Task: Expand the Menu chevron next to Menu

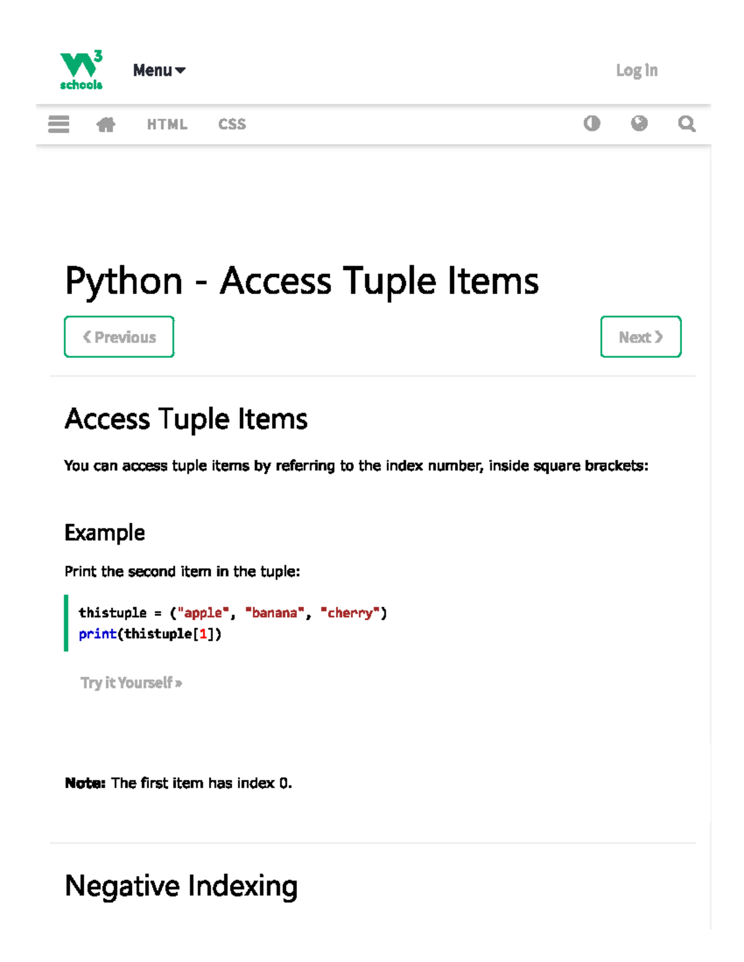Action: [x=180, y=70]
